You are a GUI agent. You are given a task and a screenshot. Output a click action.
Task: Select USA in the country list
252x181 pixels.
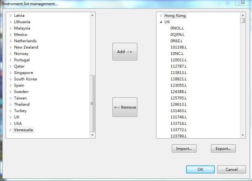(x=18, y=123)
